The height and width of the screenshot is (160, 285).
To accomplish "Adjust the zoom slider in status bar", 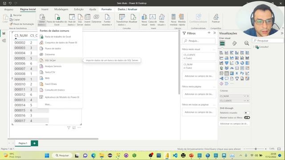I will (x=256, y=149).
